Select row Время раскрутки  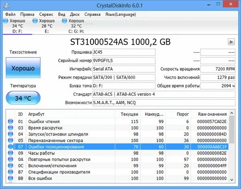tap(118, 128)
